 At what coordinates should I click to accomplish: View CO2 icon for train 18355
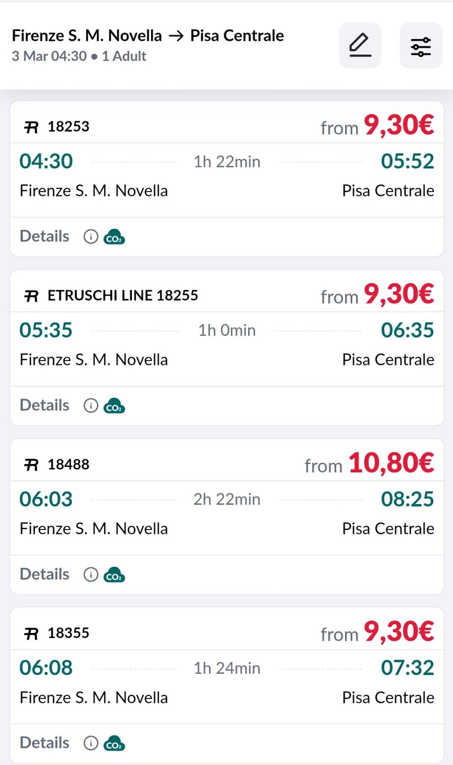pyautogui.click(x=114, y=743)
